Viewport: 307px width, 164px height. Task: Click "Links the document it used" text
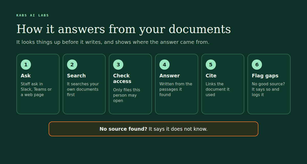coord(217,89)
